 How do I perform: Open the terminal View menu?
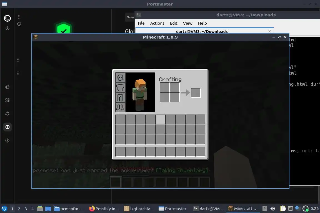(187, 23)
